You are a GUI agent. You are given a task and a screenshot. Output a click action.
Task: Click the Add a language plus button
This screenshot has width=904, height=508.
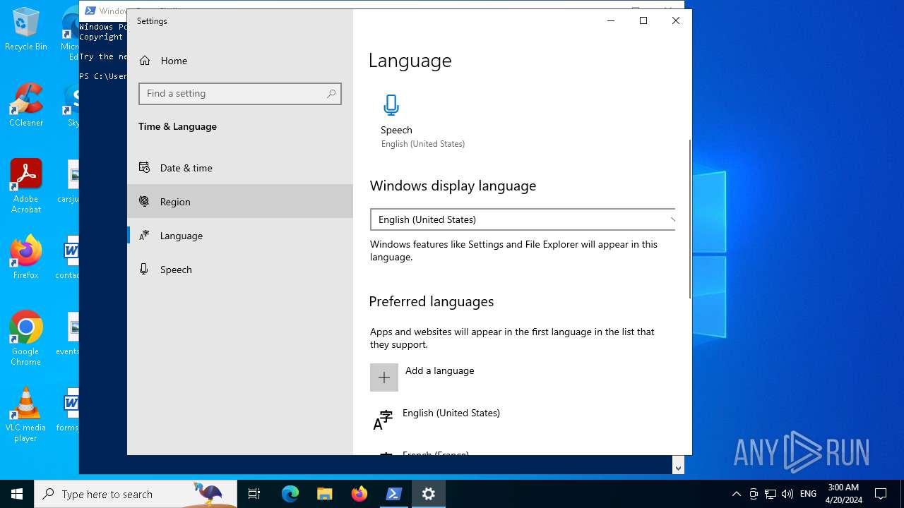click(384, 377)
